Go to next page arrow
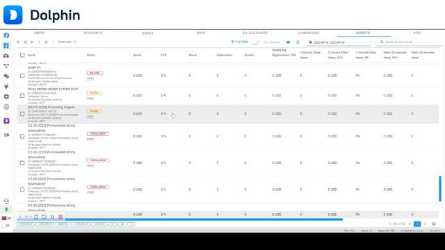The width and height of the screenshot is (445, 250). (425, 224)
